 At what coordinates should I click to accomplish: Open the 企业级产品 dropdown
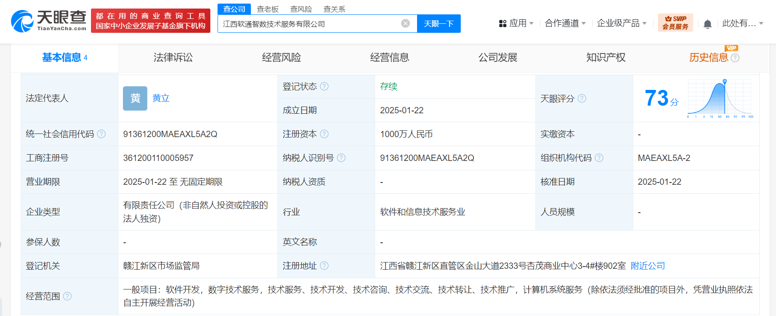[x=622, y=23]
